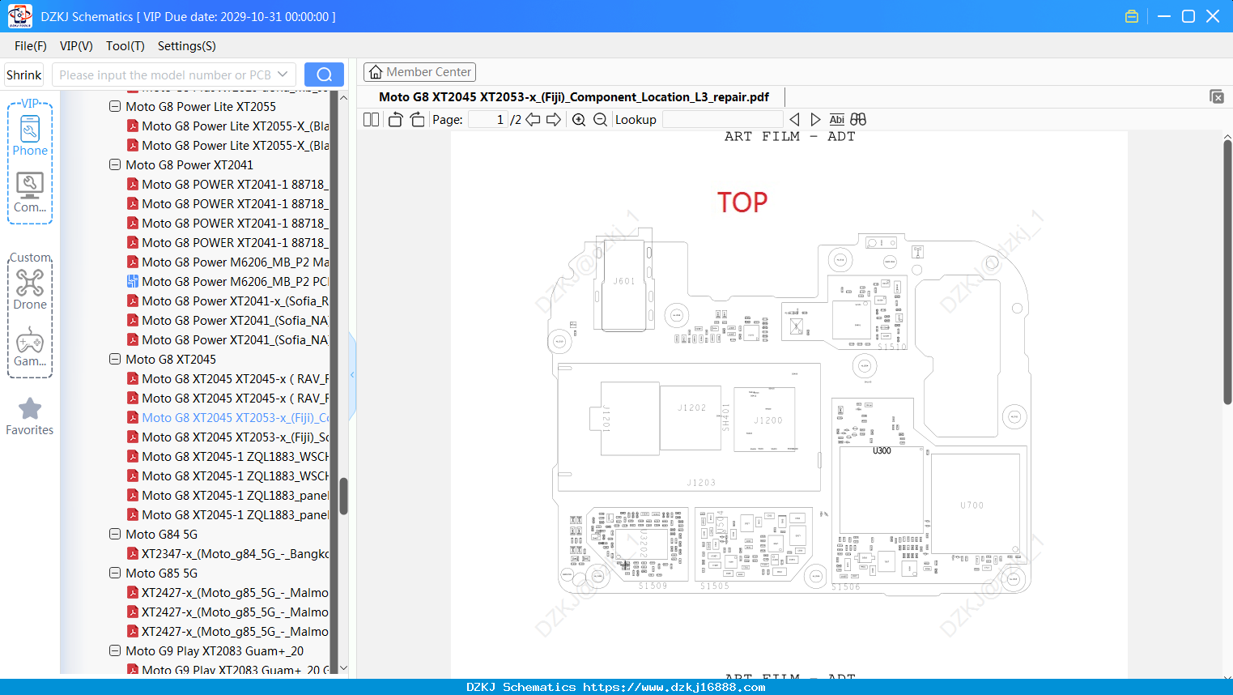Select the Game console category
This screenshot has height=695, width=1233.
pyautogui.click(x=30, y=347)
